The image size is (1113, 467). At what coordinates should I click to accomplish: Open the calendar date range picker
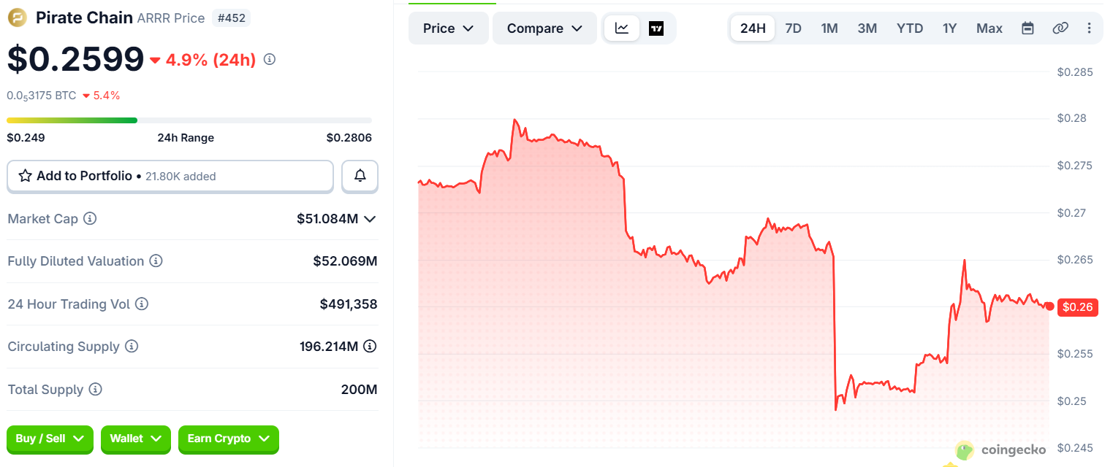pyautogui.click(x=1027, y=28)
